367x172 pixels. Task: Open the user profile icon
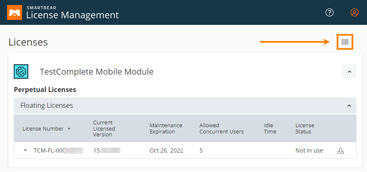click(x=355, y=12)
